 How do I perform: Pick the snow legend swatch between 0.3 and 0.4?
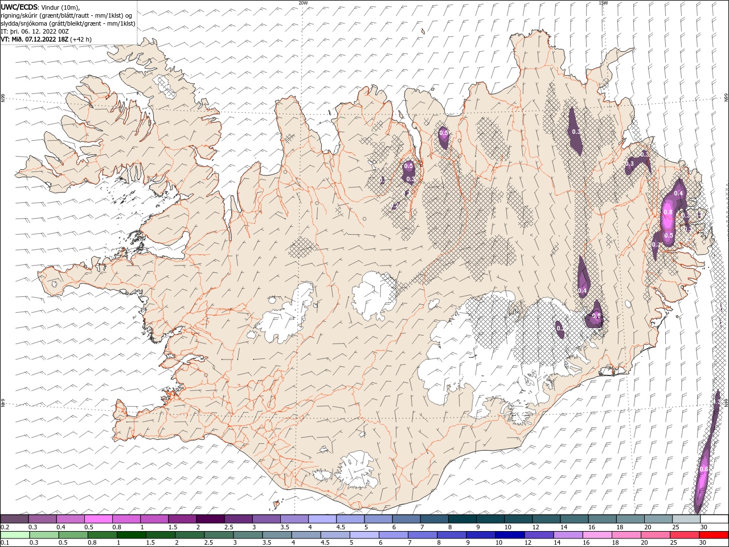tap(43, 519)
